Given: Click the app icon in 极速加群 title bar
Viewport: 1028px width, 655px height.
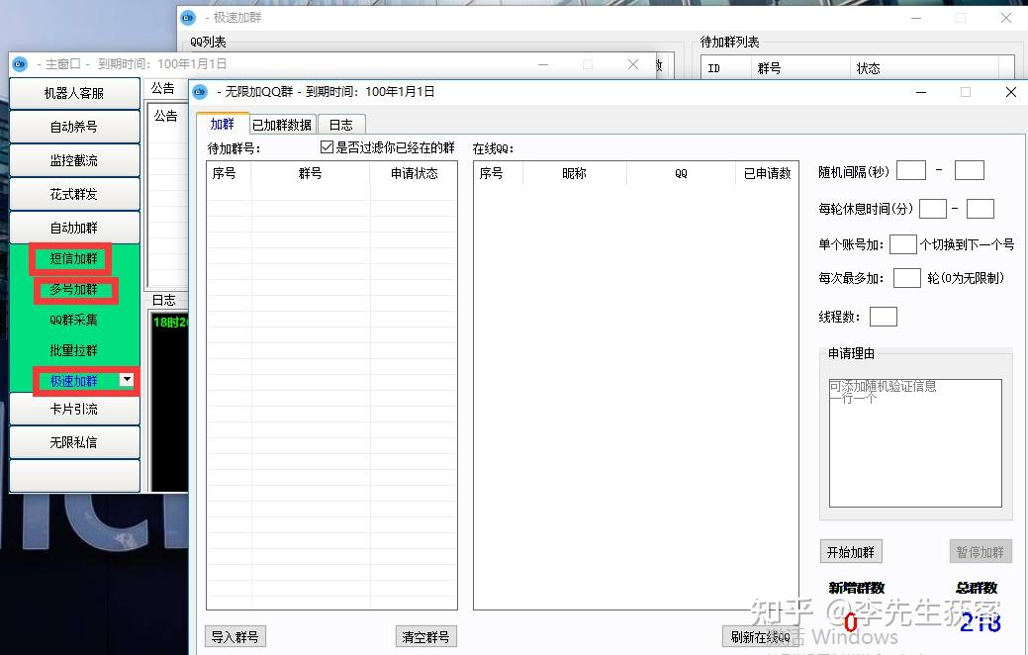Looking at the screenshot, I should (x=188, y=17).
